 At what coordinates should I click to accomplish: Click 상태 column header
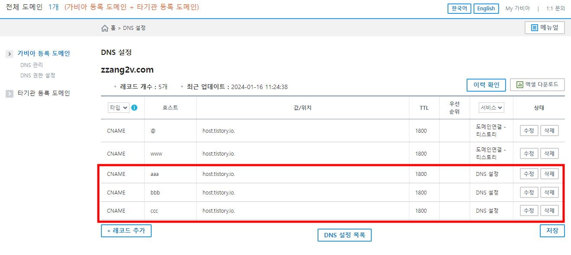click(x=539, y=108)
